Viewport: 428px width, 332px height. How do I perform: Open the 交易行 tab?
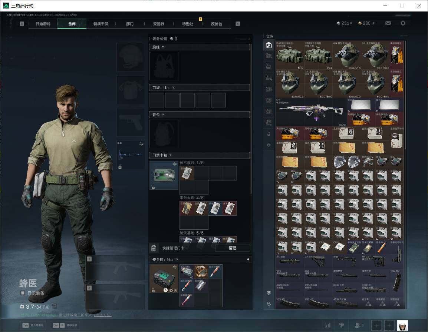tap(159, 24)
